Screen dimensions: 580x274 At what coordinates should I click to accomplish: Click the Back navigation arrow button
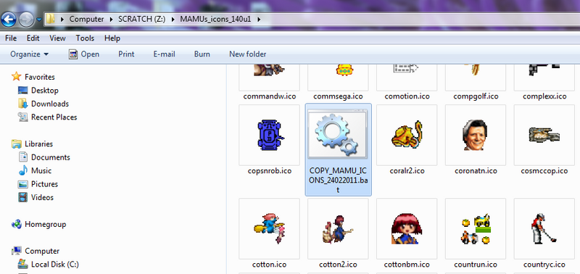click(x=9, y=20)
